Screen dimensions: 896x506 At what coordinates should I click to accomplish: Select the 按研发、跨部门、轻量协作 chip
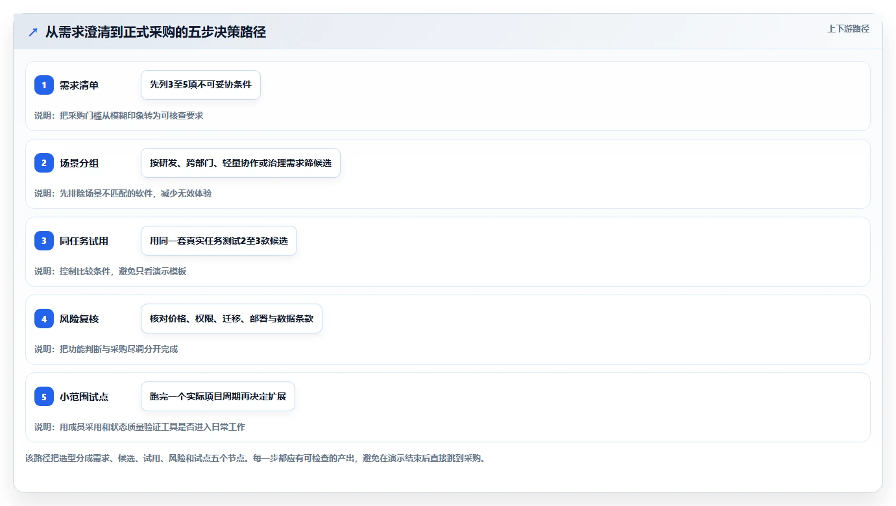[241, 163]
